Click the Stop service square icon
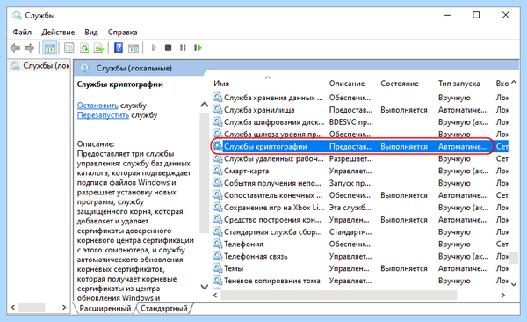The image size is (527, 322). point(168,48)
